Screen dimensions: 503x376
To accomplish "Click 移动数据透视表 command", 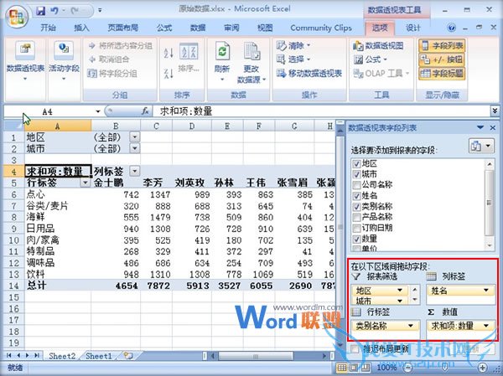I will [309, 74].
